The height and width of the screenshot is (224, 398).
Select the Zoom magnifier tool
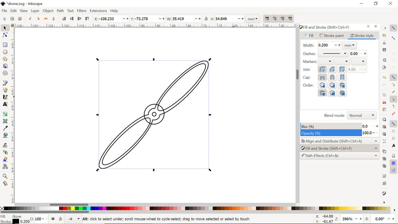pyautogui.click(x=5, y=176)
